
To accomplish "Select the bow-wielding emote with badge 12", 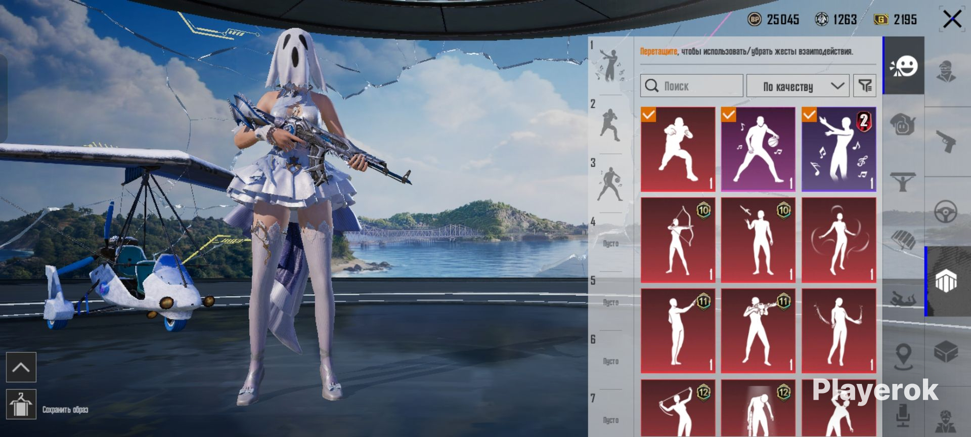I will (678, 408).
